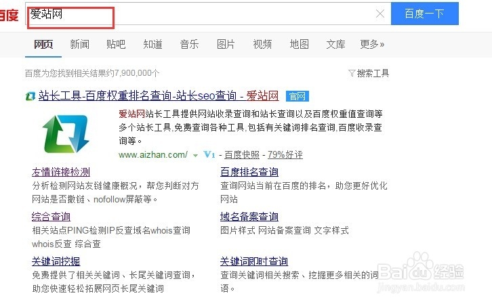Click the text 分析检测网站友链健康概况
492x304 pixels.
85,186
